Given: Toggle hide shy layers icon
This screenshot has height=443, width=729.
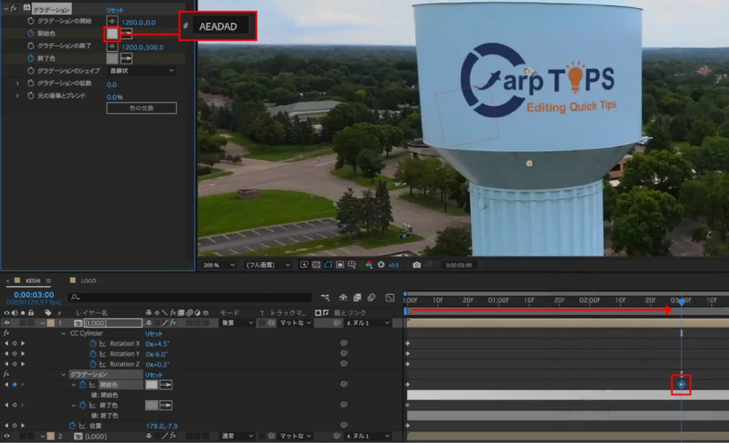Looking at the screenshot, I should coord(343,297).
